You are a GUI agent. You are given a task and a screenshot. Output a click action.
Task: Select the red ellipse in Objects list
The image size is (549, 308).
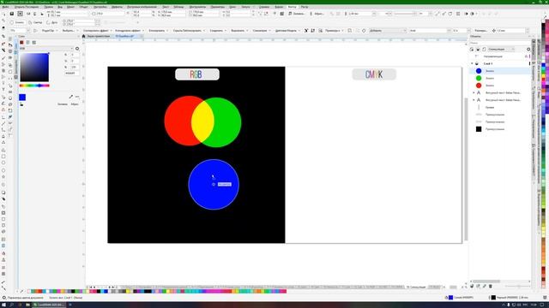pyautogui.click(x=500, y=86)
